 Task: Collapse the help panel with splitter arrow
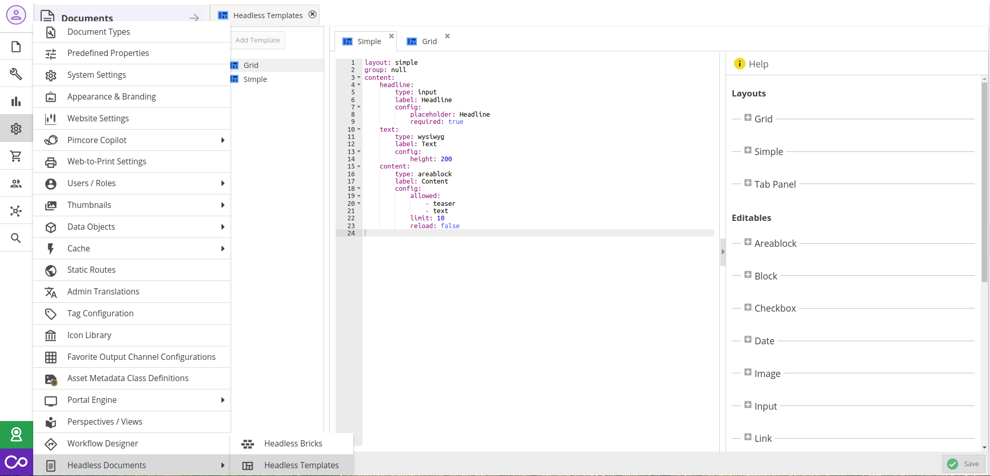[x=723, y=251]
